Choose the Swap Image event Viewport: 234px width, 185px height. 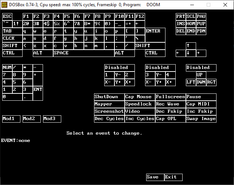tap(201, 119)
